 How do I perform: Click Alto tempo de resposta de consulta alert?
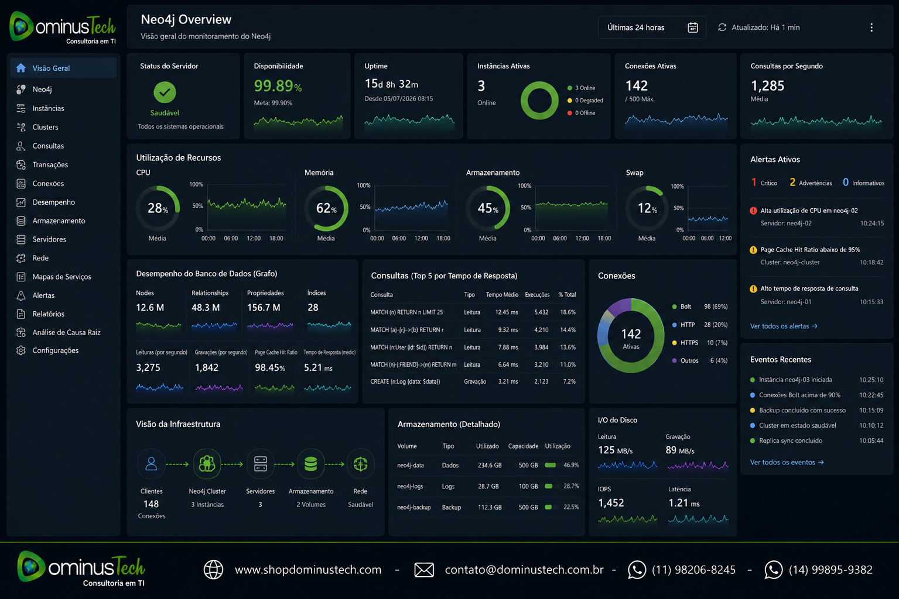point(816,295)
